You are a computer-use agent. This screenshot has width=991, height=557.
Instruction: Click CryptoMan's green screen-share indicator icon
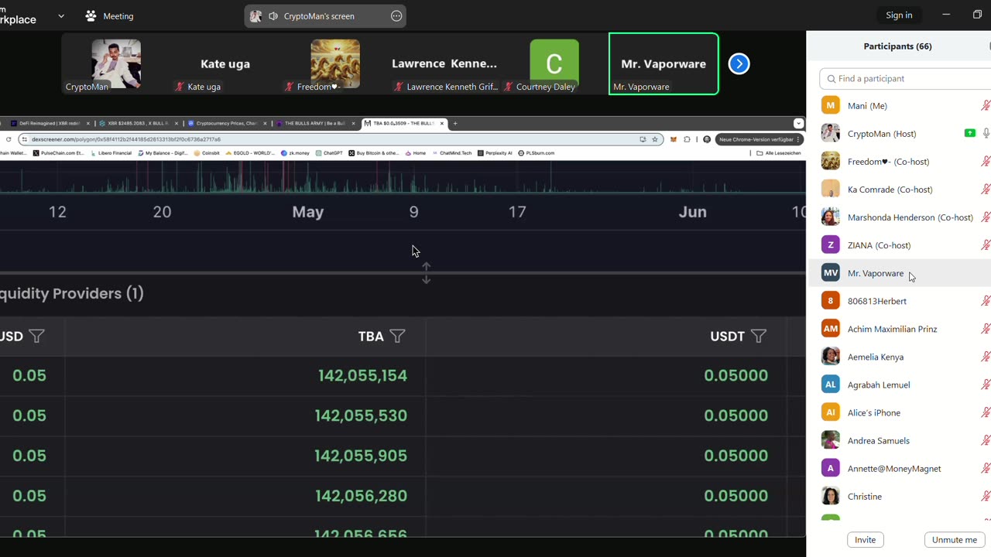[x=969, y=133]
